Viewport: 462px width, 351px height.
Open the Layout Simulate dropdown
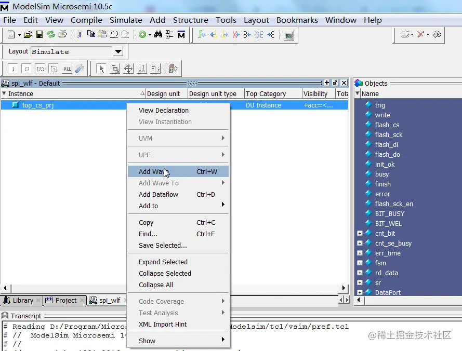point(118,51)
